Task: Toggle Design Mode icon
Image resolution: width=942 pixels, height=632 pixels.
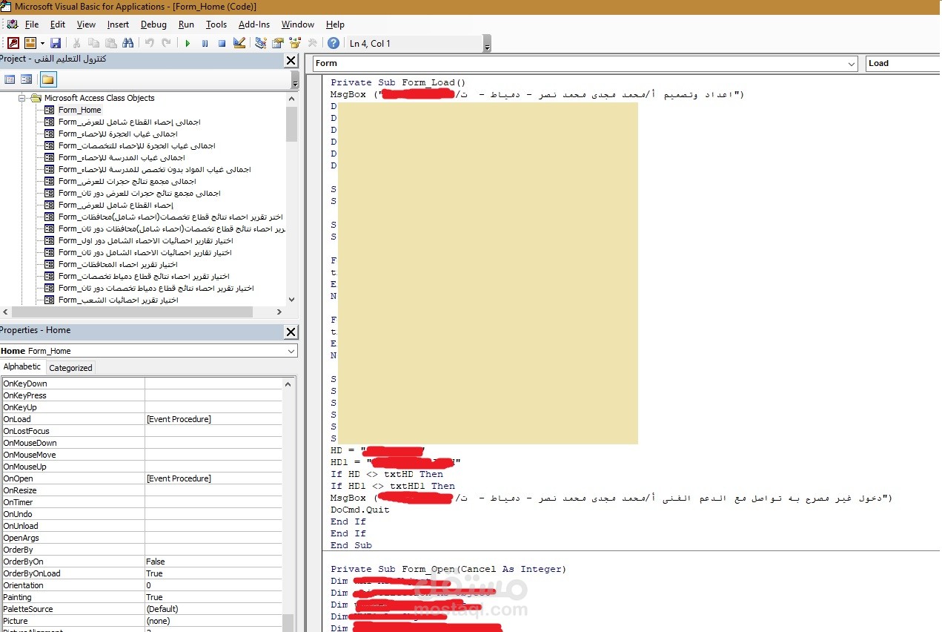Action: coord(239,43)
